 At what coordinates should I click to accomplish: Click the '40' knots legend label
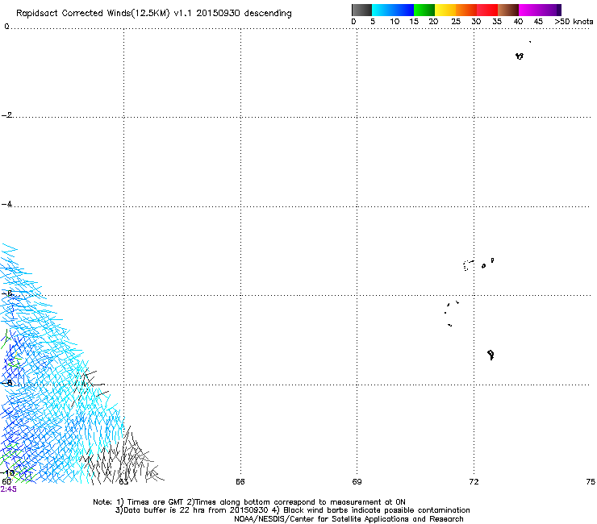click(518, 22)
